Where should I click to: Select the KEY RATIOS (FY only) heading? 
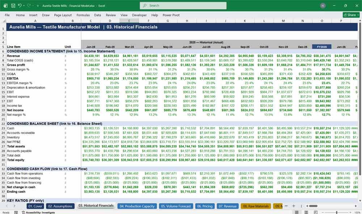click(x=25, y=200)
